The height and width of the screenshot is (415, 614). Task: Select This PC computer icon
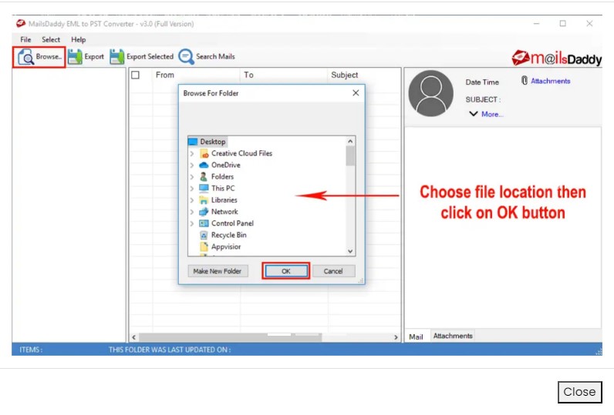(x=204, y=188)
